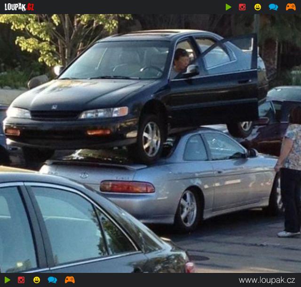Open the blue chat bubbles in top bar
301x287 pixels.
pos(273,7)
